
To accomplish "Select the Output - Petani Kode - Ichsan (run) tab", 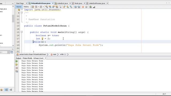I will click(x=30, y=58).
